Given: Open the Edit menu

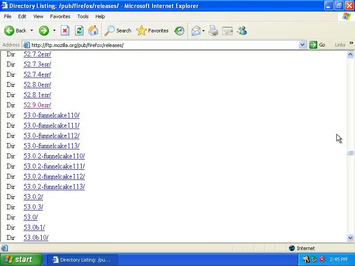Looking at the screenshot, I should coord(22,16).
